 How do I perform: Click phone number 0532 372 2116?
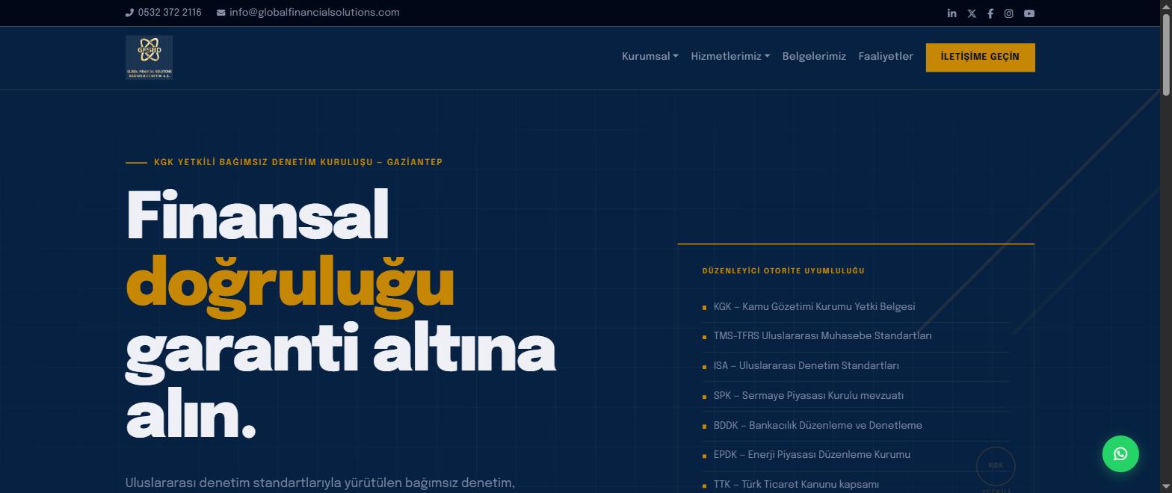170,13
